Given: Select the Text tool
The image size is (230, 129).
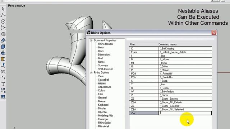Looking at the screenshot, I should coord(3,84).
